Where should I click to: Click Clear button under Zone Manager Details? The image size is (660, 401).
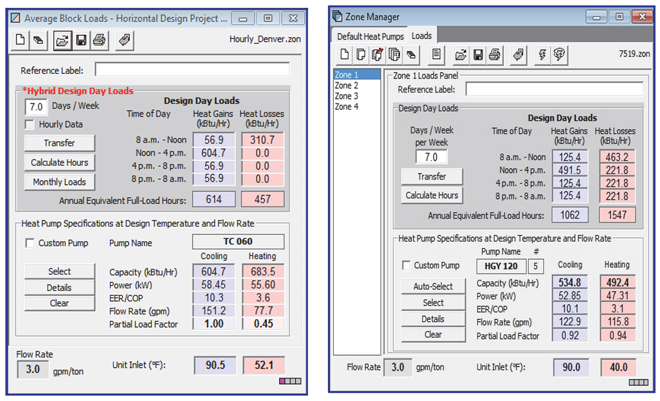click(x=433, y=334)
